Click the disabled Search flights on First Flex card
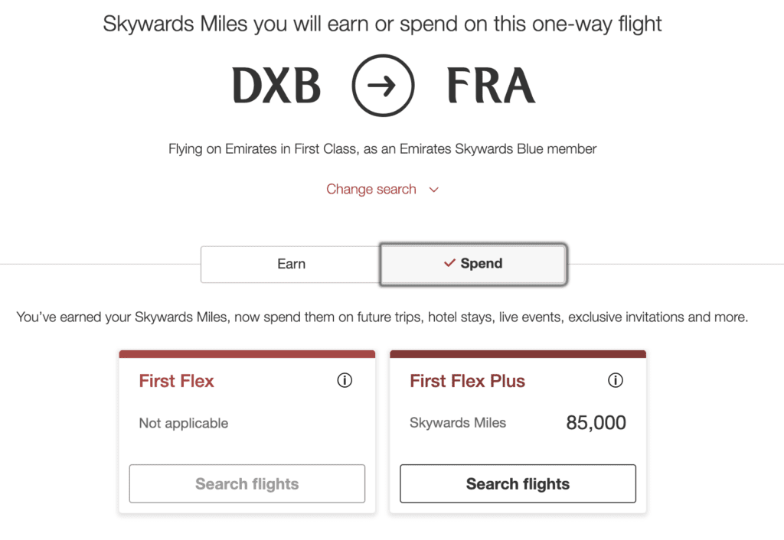The height and width of the screenshot is (540, 784). (x=247, y=483)
